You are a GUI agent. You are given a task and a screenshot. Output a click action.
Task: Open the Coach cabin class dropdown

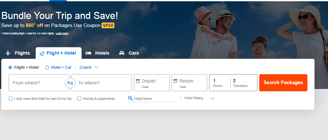89,67
